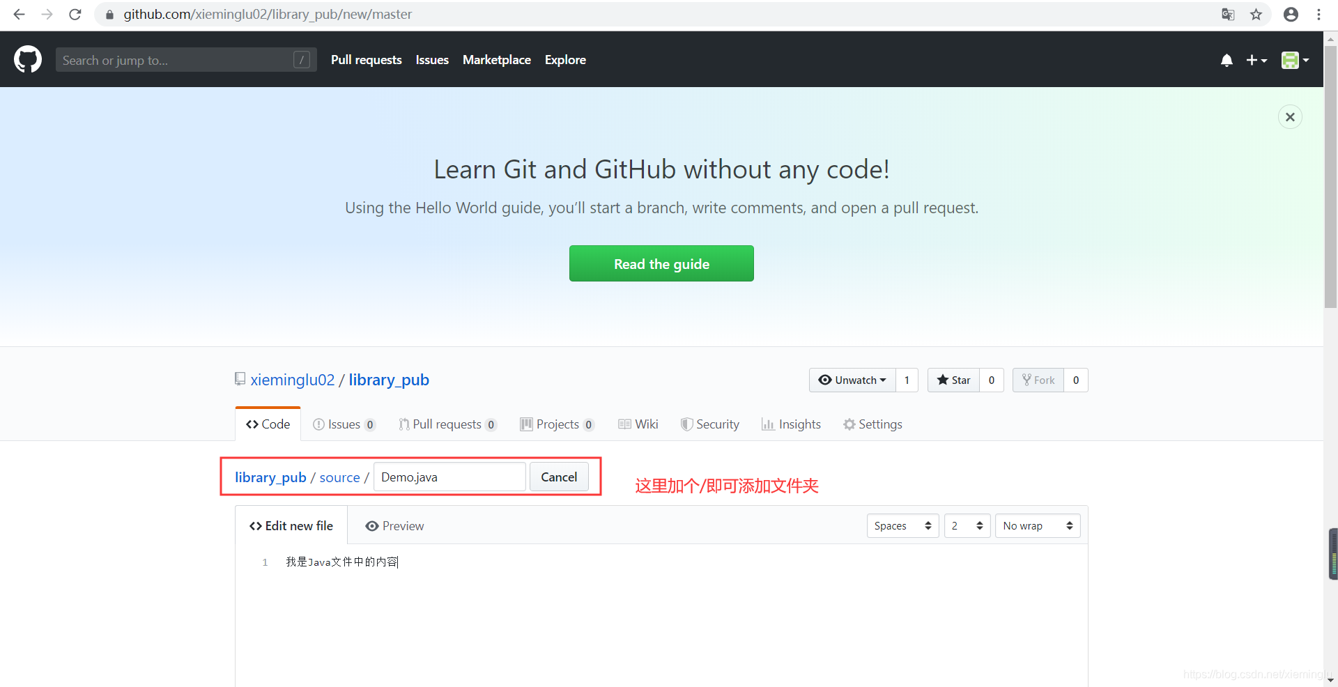Viewport: 1338px width, 687px height.
Task: Click the browser forward arrow
Action: (x=47, y=14)
